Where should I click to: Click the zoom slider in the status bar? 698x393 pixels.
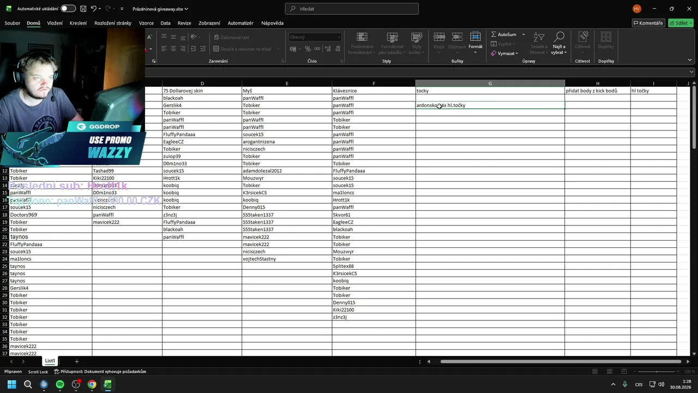click(657, 372)
